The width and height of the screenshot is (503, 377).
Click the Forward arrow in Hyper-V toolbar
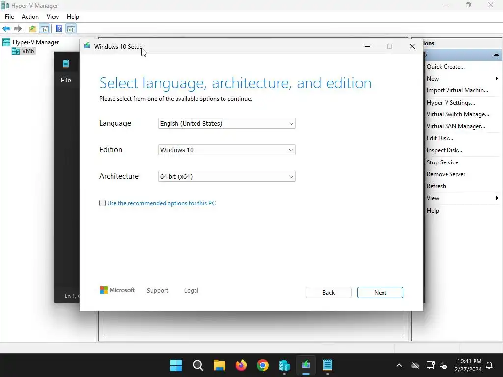pyautogui.click(x=18, y=29)
